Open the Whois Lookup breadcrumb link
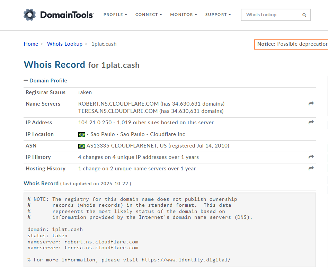 (65, 44)
